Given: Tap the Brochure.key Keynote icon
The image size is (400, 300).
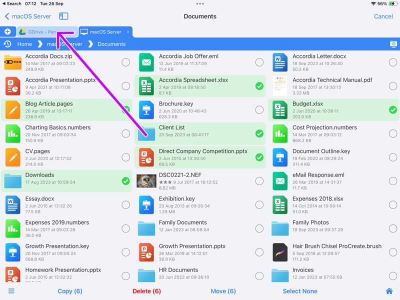Looking at the screenshot, I should click(146, 110).
